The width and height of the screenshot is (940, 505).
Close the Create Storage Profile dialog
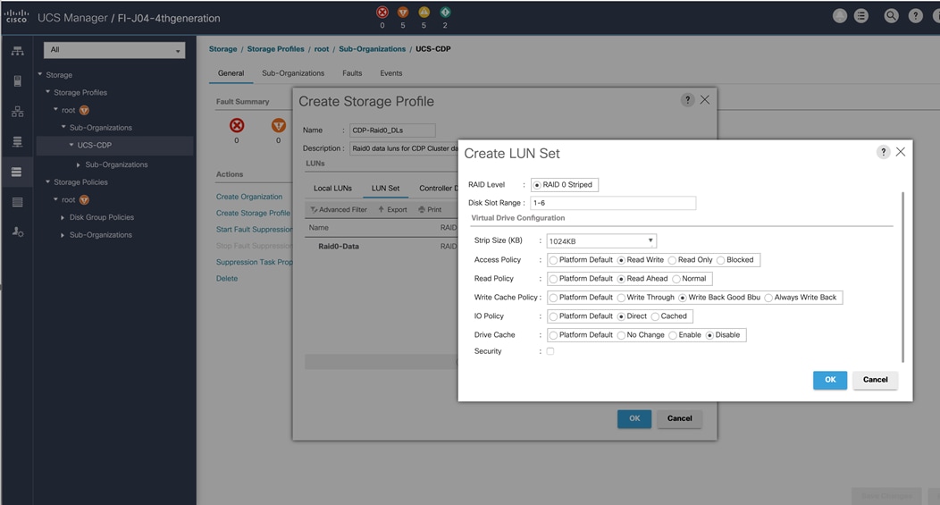click(705, 99)
